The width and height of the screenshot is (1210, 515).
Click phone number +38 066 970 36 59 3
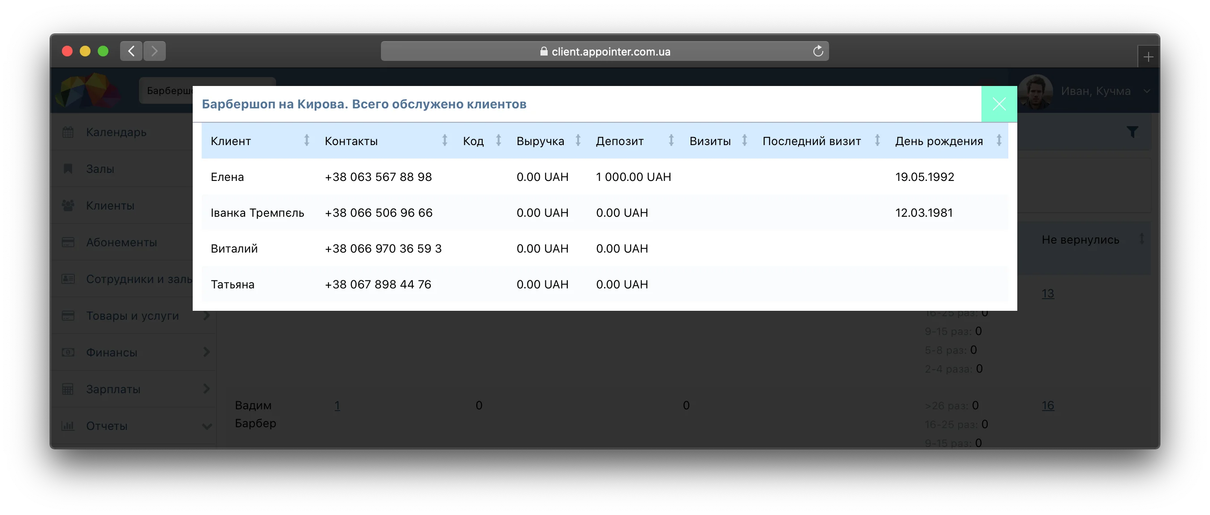click(383, 249)
